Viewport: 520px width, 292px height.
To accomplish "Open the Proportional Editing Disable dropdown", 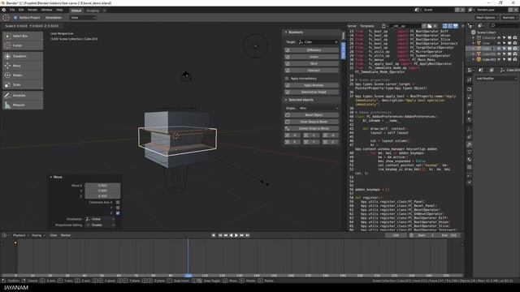I will pos(100,225).
